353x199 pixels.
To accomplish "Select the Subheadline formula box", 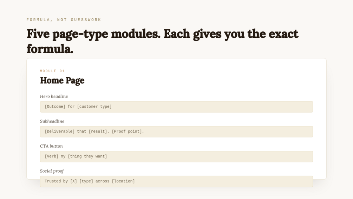I will (x=176, y=131).
